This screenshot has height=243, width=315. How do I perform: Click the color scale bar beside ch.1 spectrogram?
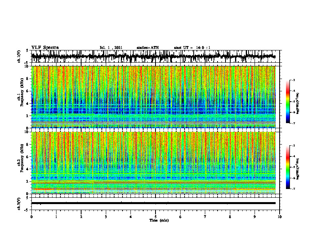point(288,102)
